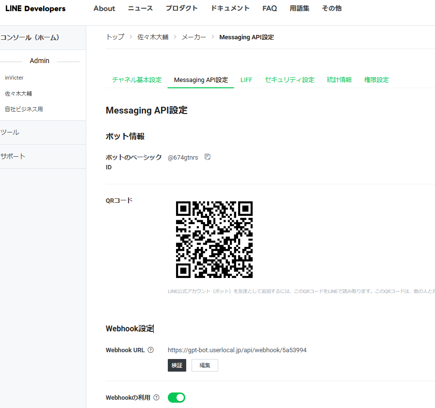Click トップ breadcrumb link
Viewport: 435px width, 408px height.
[115, 37]
